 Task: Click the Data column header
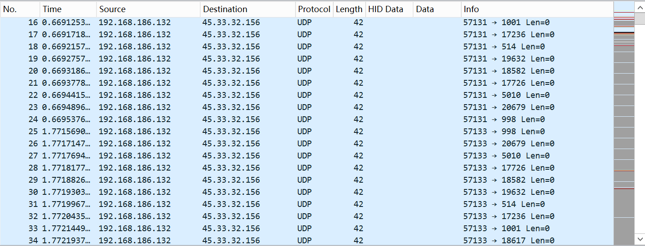tap(437, 9)
